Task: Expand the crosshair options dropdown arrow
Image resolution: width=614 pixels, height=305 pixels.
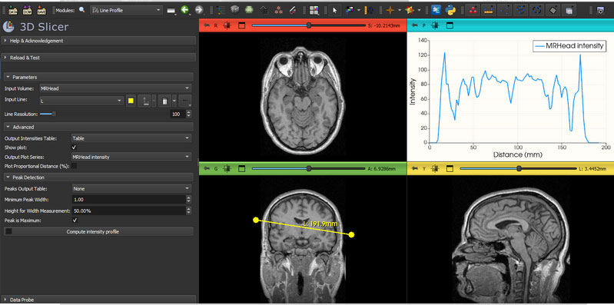Action: pyautogui.click(x=400, y=11)
